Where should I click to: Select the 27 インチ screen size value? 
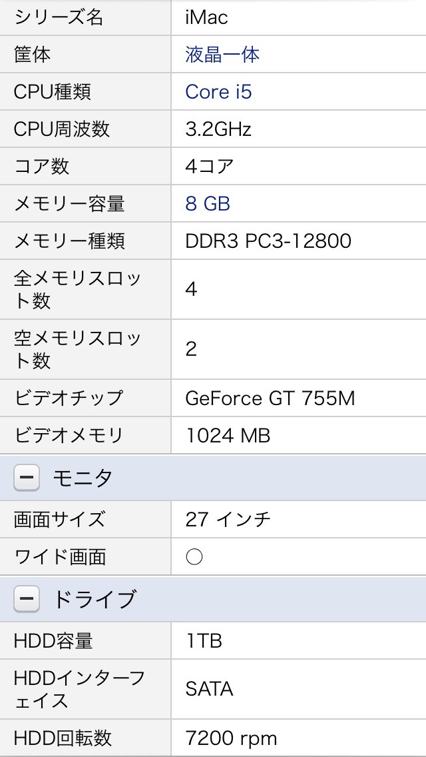pos(228,519)
